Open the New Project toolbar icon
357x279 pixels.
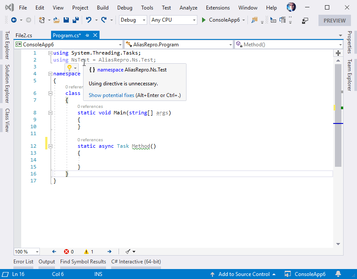[x=42, y=20]
